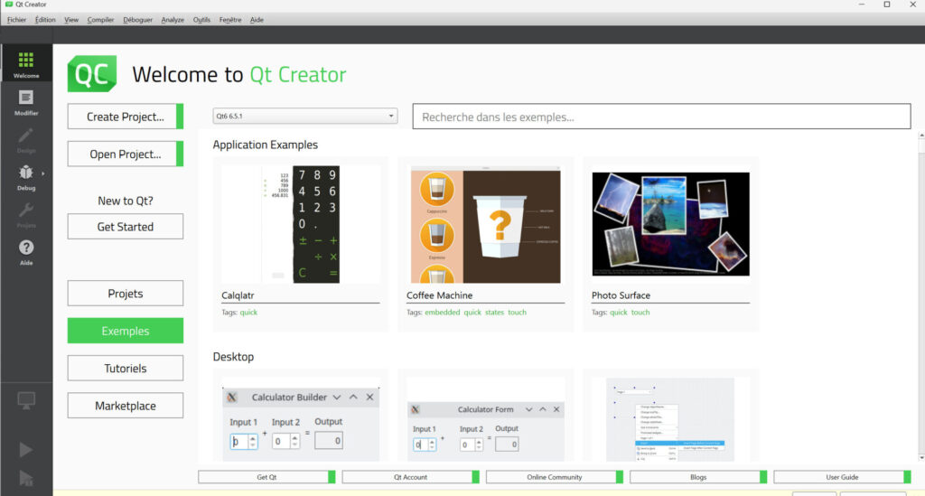Image resolution: width=925 pixels, height=496 pixels.
Task: Open the Aide menu in menubar
Action: (257, 20)
